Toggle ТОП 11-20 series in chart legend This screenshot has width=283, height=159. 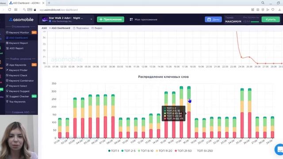tap(164, 151)
